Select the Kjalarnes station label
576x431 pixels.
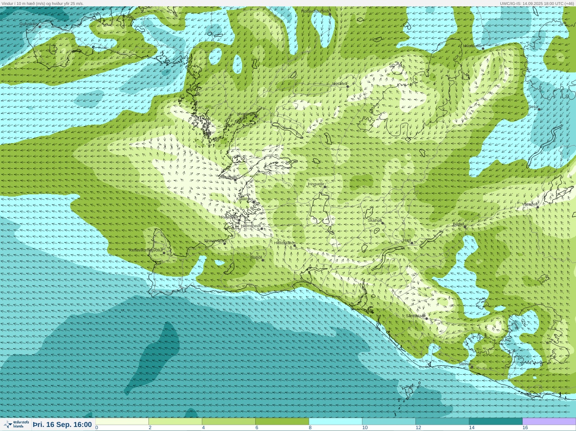pyautogui.click(x=245, y=199)
